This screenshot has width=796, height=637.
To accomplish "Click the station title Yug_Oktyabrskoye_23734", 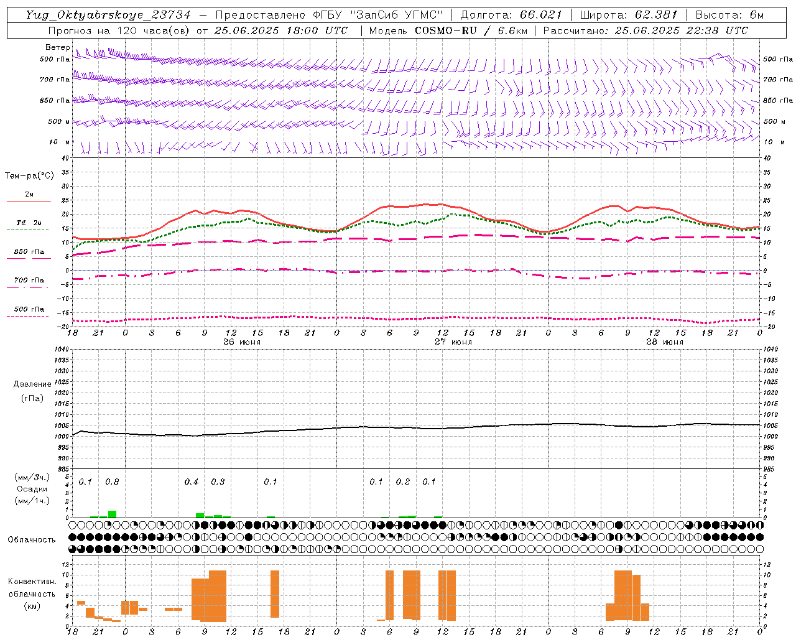I will point(108,15).
